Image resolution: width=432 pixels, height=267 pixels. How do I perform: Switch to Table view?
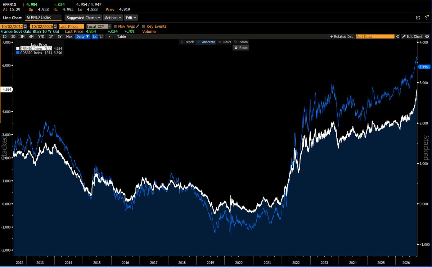point(122,36)
